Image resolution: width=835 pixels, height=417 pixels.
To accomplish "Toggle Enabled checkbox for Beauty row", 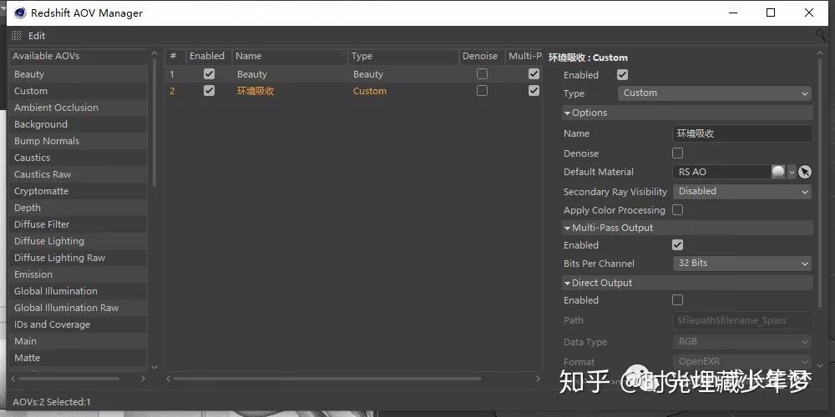I will (x=210, y=74).
